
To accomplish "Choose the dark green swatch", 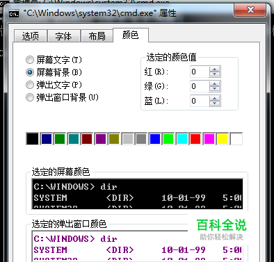I will 60,139.
